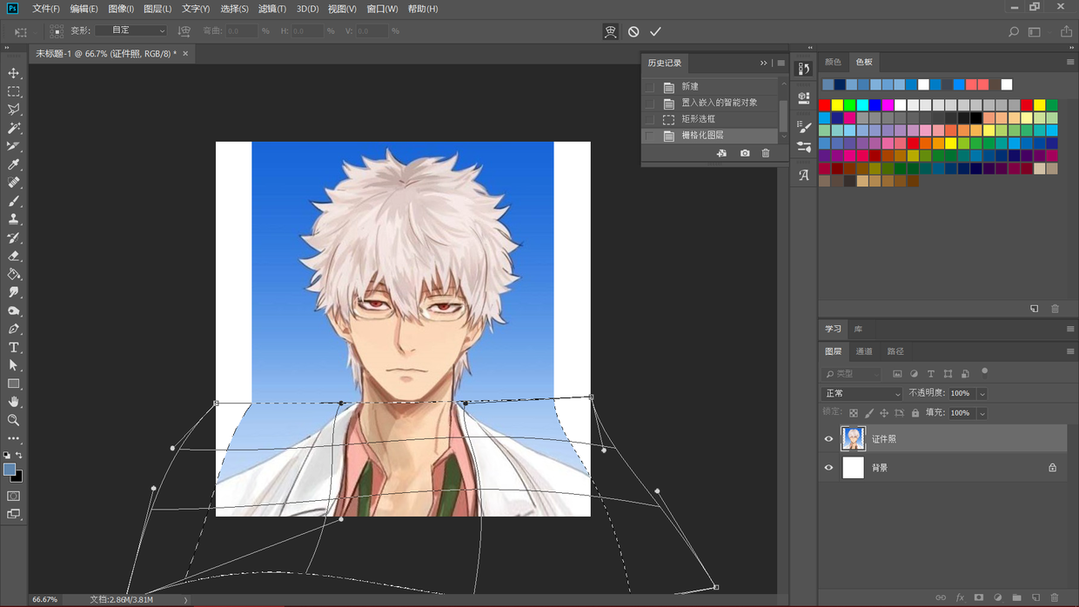Click the share icon in the options bar
The width and height of the screenshot is (1079, 607).
click(1066, 31)
